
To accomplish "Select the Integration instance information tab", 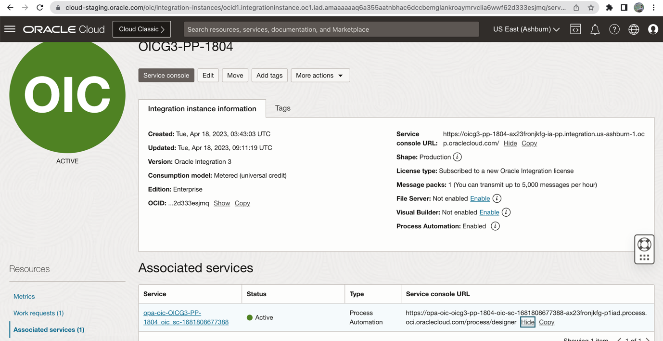I will click(x=202, y=109).
